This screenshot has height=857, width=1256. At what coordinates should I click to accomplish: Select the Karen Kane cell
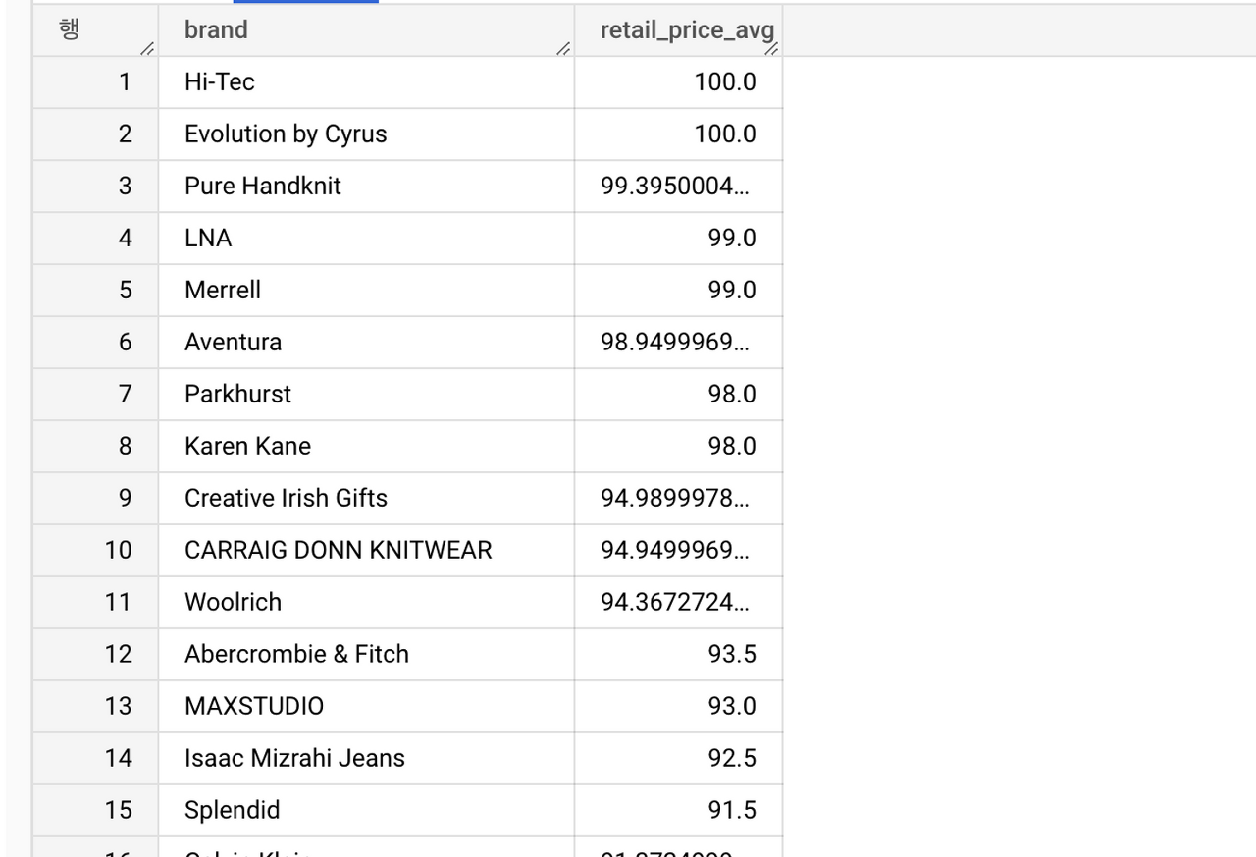coord(366,447)
